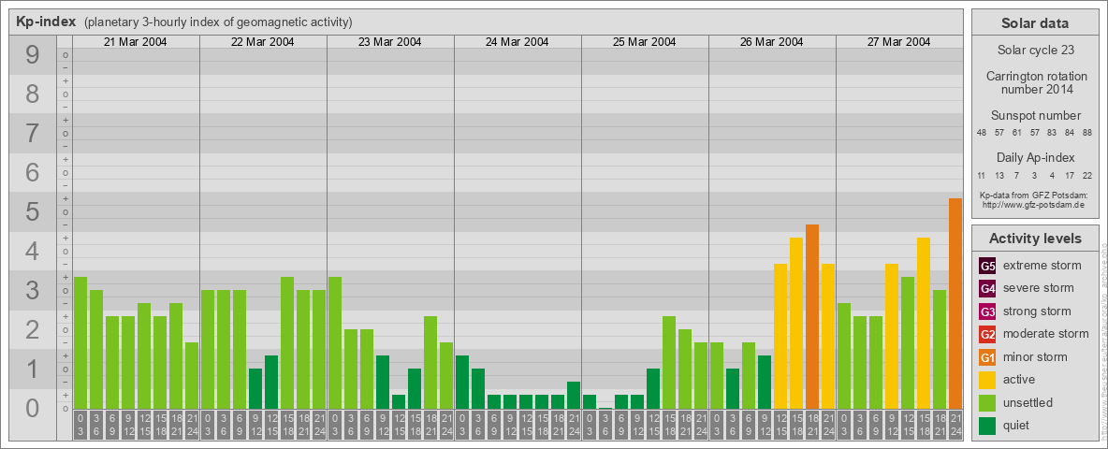Click the Solar data panel heading
The height and width of the screenshot is (449, 1108).
[1035, 23]
